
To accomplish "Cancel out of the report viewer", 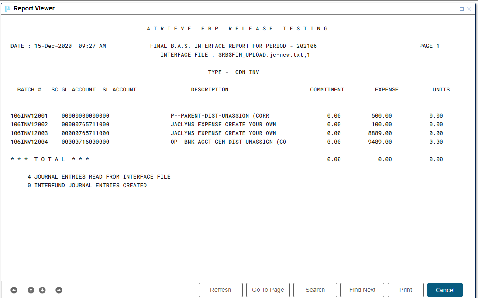I will point(445,290).
